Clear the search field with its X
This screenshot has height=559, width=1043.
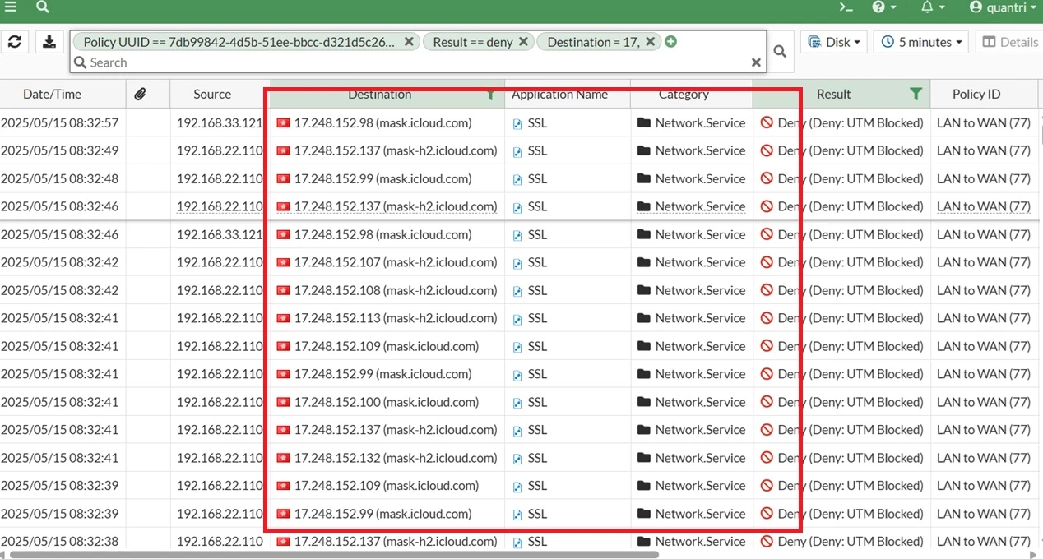pos(757,62)
